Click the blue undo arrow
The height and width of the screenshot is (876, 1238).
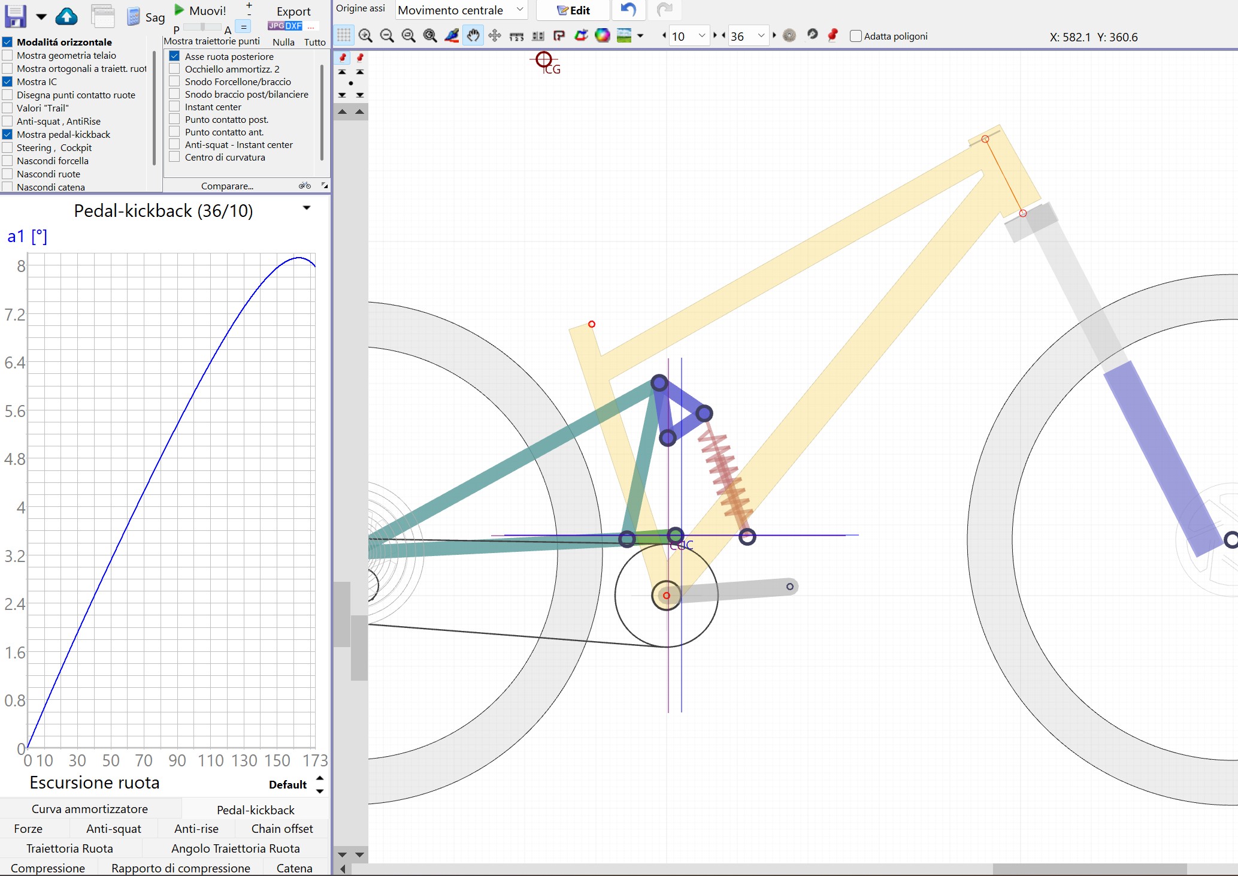pyautogui.click(x=628, y=10)
